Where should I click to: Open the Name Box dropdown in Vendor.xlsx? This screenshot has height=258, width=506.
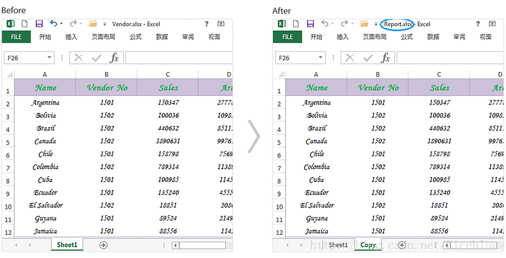(49, 58)
